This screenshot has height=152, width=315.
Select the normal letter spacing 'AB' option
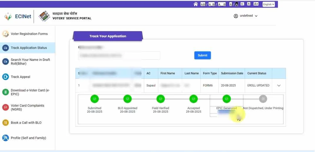click(203, 4)
